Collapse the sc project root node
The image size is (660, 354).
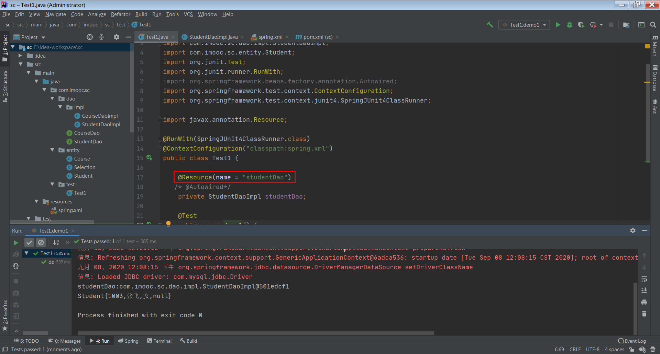[x=13, y=47]
